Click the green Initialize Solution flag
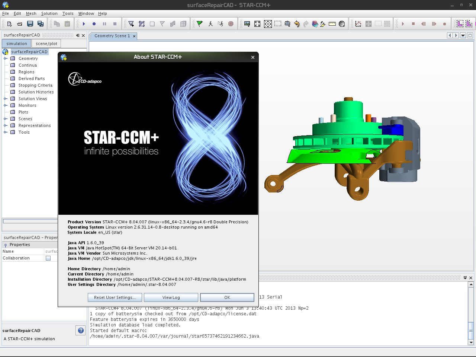The image size is (476, 357). (x=200, y=24)
